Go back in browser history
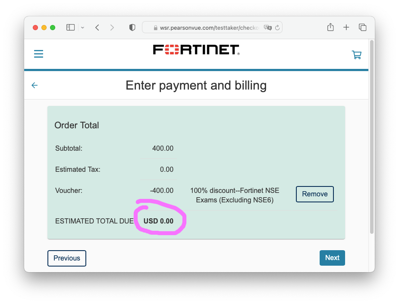This screenshot has width=399, height=304. pos(97,28)
